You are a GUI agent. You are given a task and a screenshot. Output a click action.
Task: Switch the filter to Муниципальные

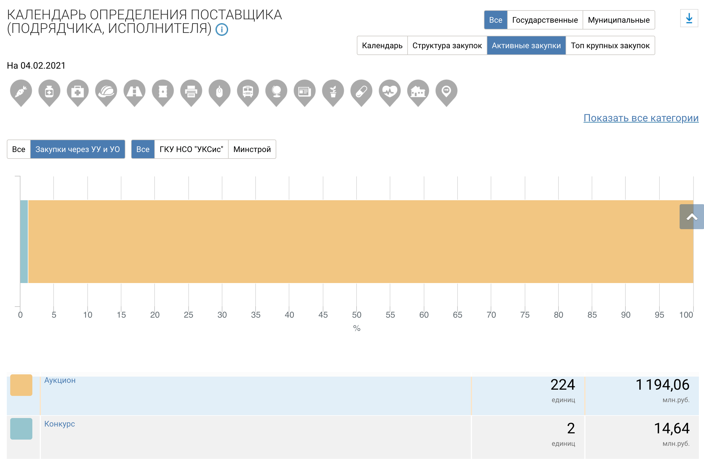619,20
